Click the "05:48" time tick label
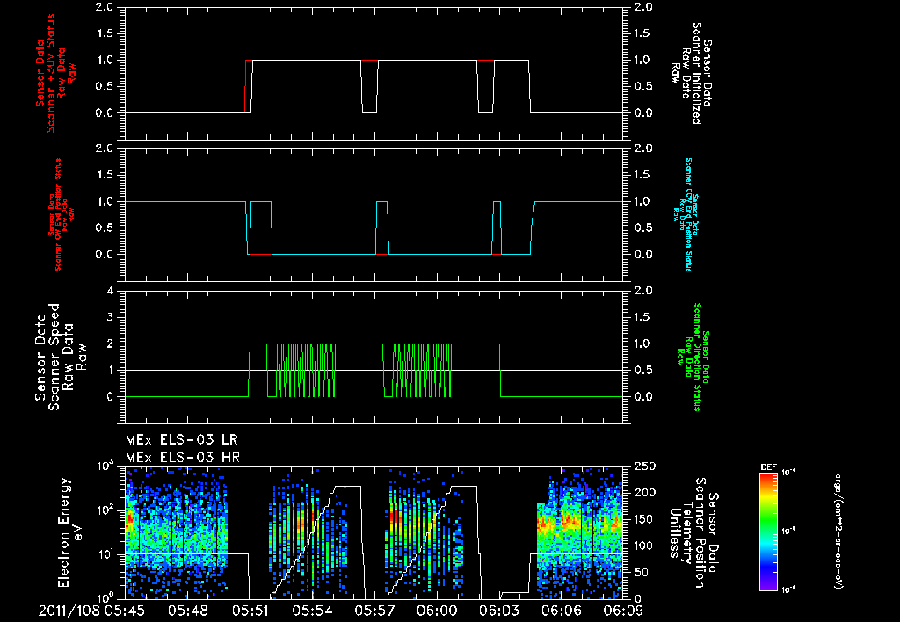This screenshot has height=622, width=900. click(x=188, y=611)
